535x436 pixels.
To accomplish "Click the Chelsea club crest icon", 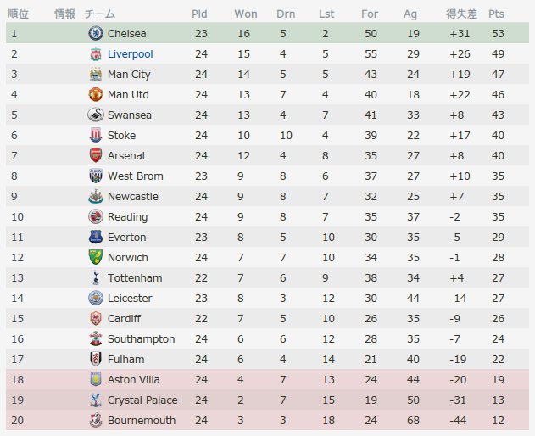I will click(x=96, y=33).
